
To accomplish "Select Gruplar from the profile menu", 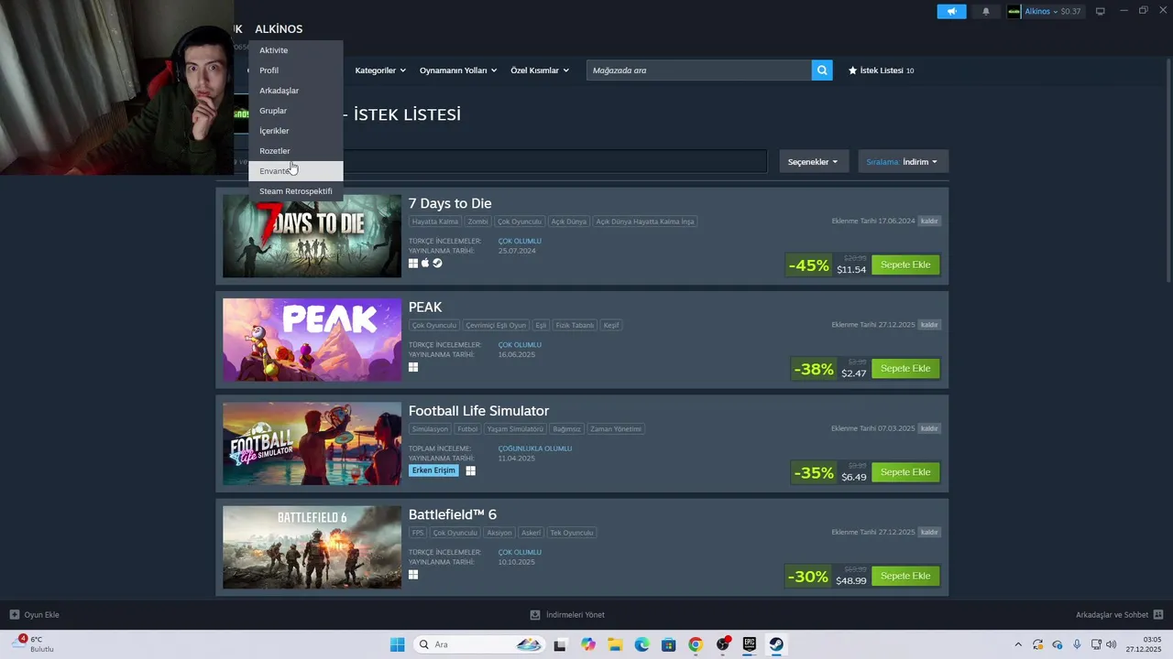I will [296, 111].
